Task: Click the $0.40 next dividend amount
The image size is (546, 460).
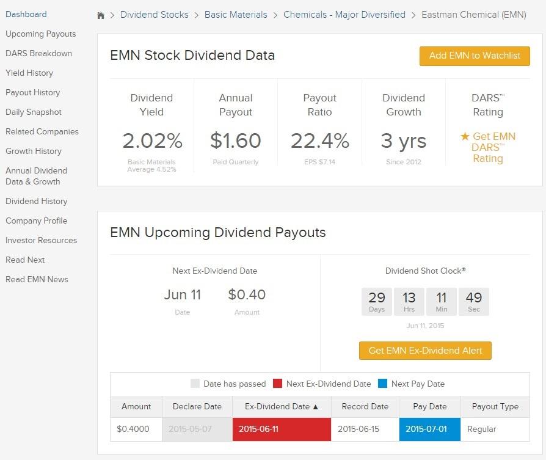Action: [247, 294]
